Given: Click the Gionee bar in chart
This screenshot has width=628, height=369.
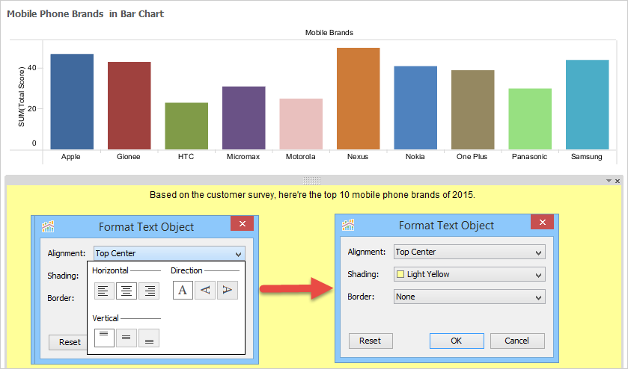Looking at the screenshot, I should tap(129, 105).
